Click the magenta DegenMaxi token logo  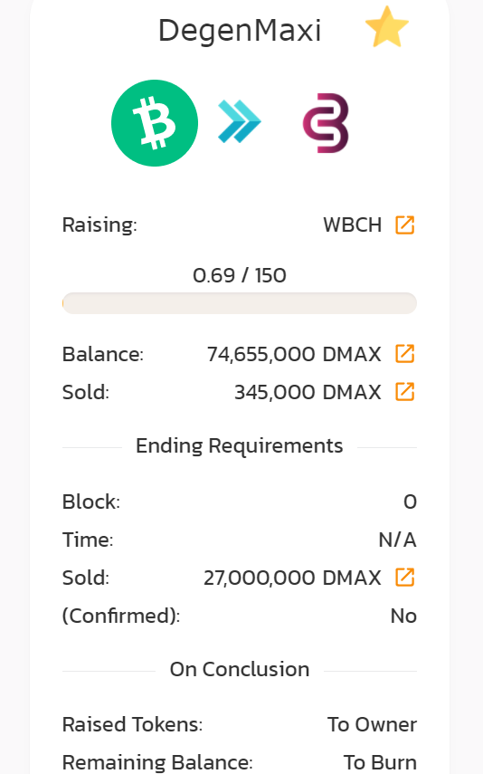tap(326, 123)
